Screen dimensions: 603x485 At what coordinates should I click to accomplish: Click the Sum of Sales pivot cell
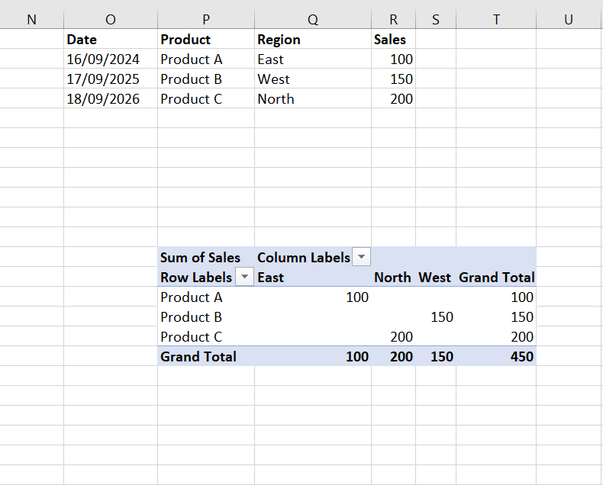point(200,258)
